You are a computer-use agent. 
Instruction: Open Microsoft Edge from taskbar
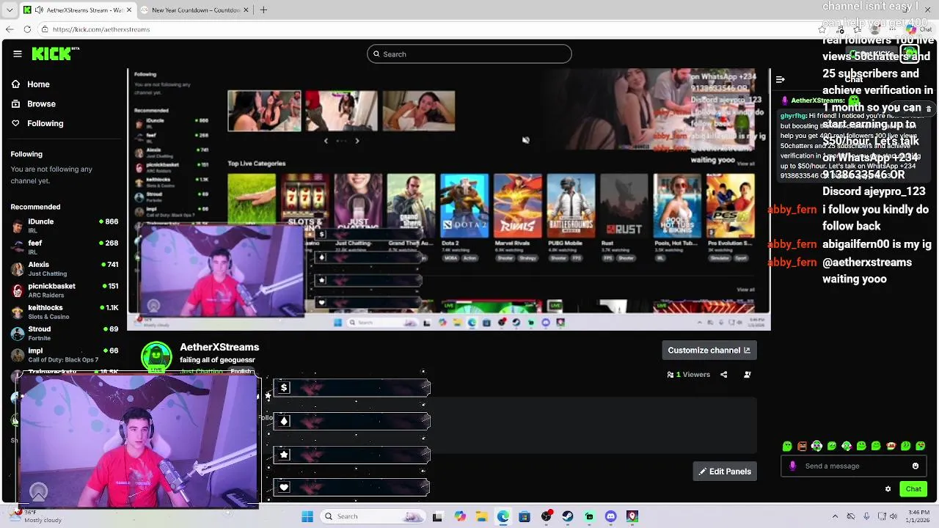503,517
